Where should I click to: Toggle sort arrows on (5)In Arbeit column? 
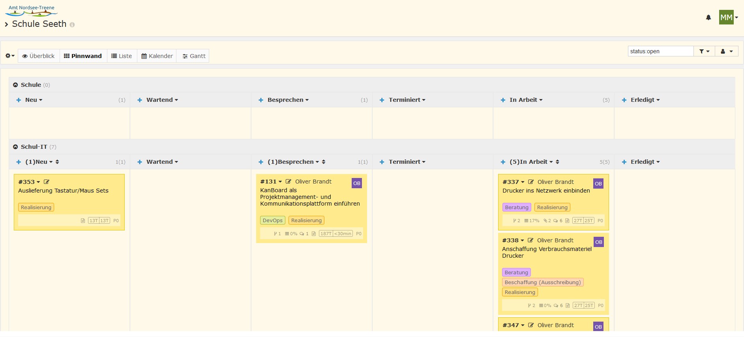[557, 162]
